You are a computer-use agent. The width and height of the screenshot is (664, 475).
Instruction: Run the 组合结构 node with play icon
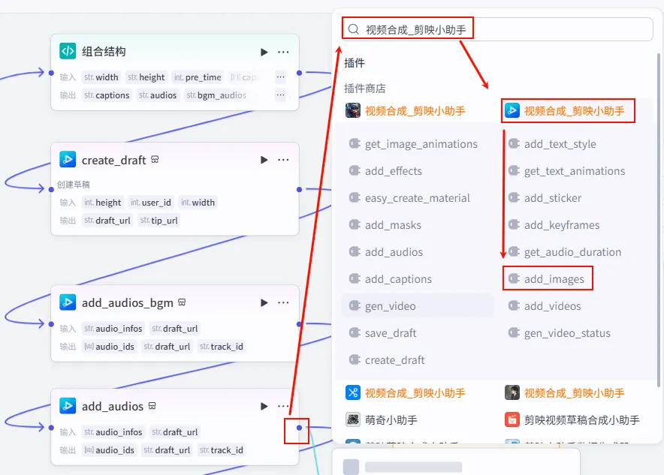coord(264,52)
